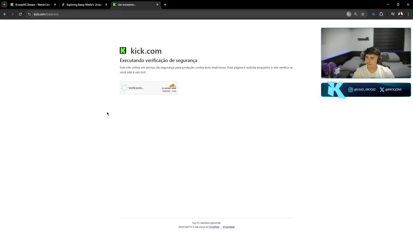This screenshot has width=413, height=232.
Task: Go back to the previous page
Action: pos(5,14)
